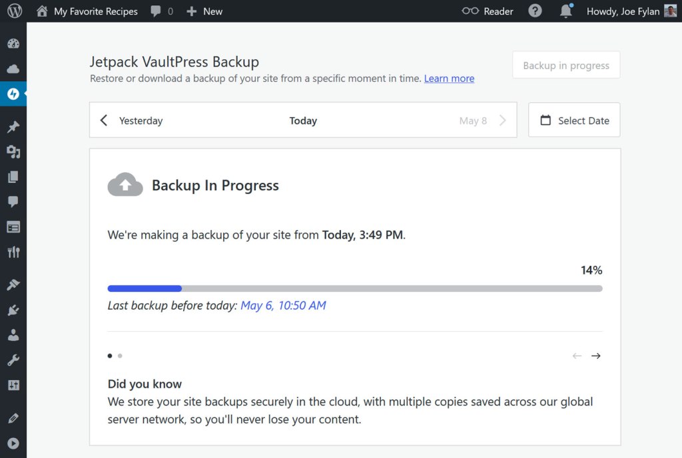Click the help question mark icon

[x=535, y=11]
